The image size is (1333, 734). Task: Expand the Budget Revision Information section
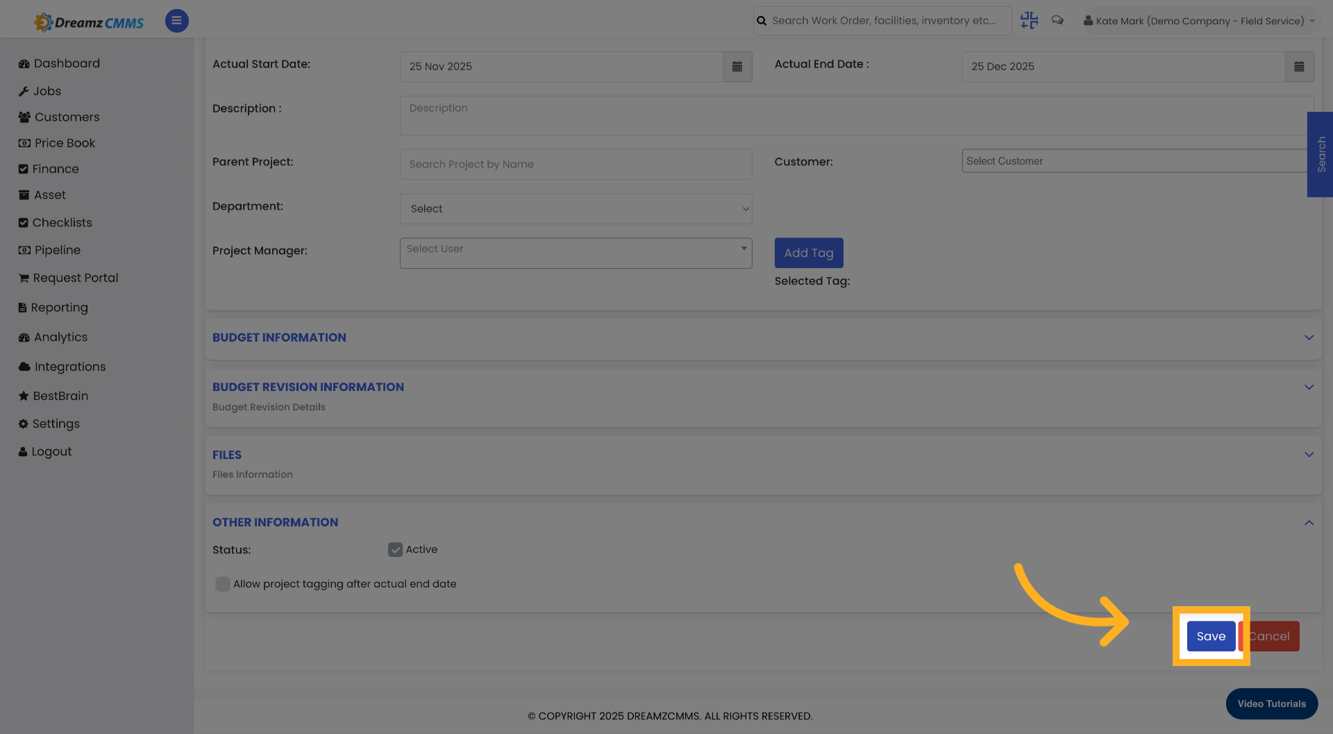(x=1309, y=387)
